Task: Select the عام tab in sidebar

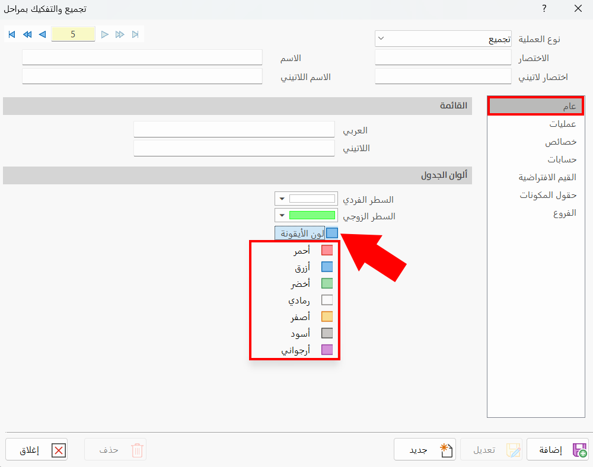Action: click(536, 106)
